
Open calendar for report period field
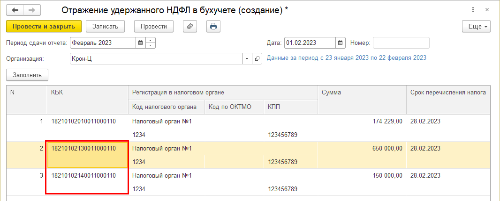click(x=140, y=43)
